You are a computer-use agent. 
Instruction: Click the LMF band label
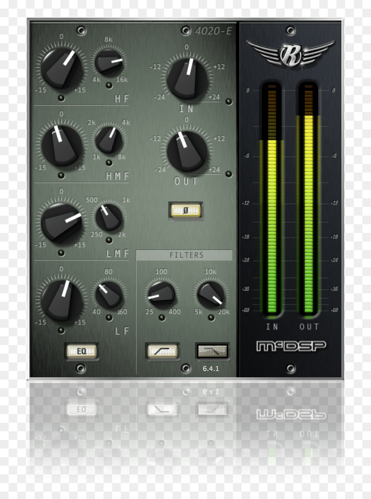(117, 253)
